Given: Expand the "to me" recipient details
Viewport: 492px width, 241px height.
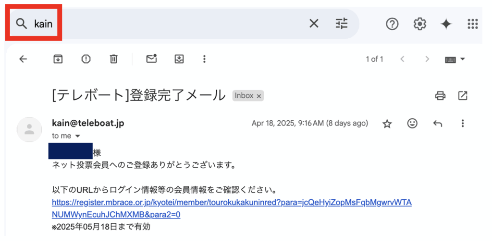Looking at the screenshot, I should (77, 136).
